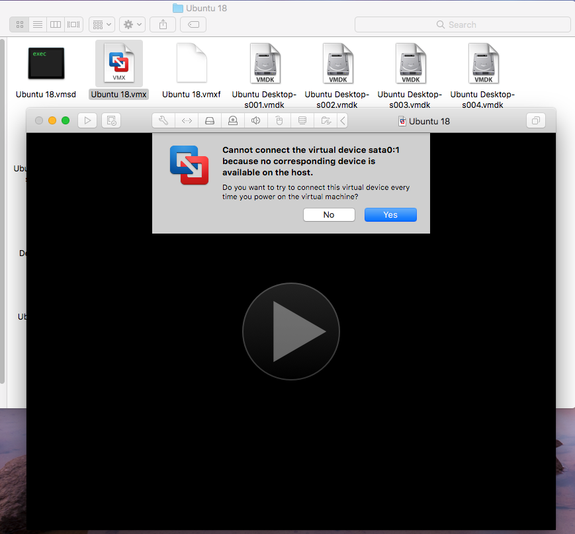The height and width of the screenshot is (534, 575).
Task: Click the Ubuntu 18 document icon in VM title
Action: pos(402,121)
